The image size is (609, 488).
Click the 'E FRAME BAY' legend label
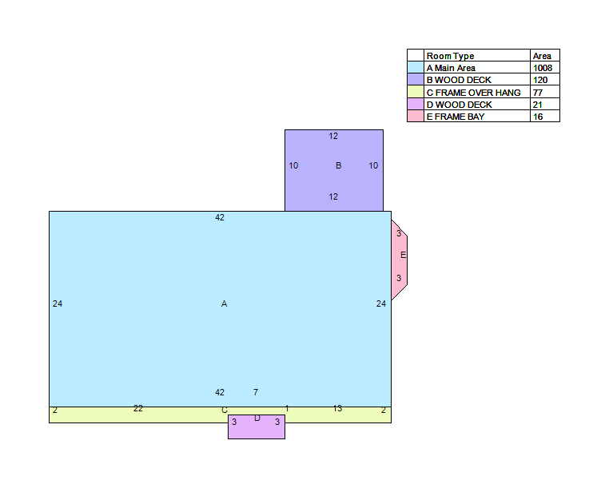pyautogui.click(x=456, y=117)
